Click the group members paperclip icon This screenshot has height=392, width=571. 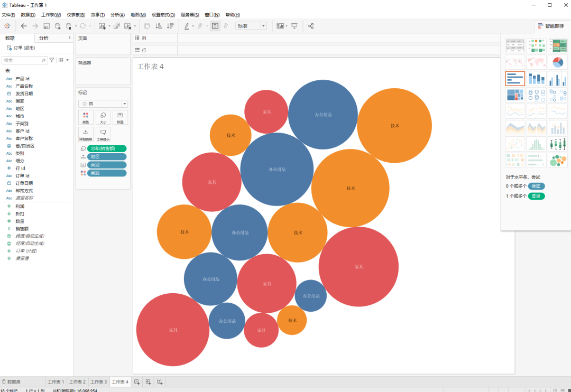(x=200, y=26)
